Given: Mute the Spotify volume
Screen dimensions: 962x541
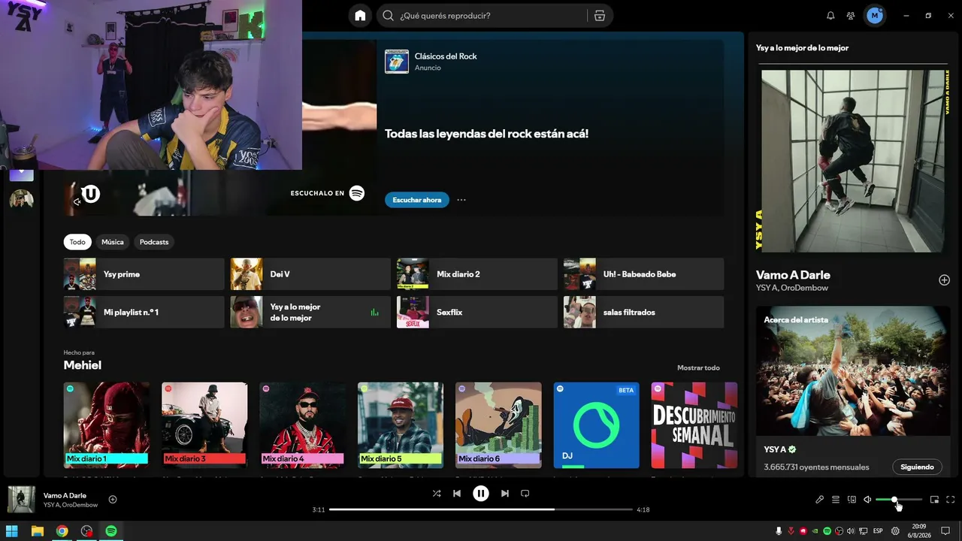Looking at the screenshot, I should pyautogui.click(x=867, y=500).
